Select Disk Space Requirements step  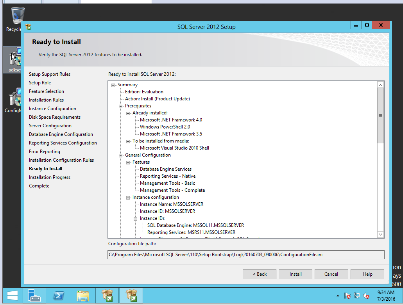pyautogui.click(x=55, y=117)
